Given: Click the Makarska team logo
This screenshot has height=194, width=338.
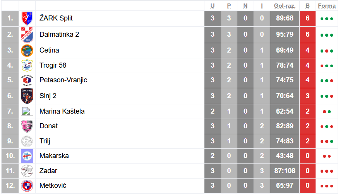Looking at the screenshot, I should coord(27,156).
